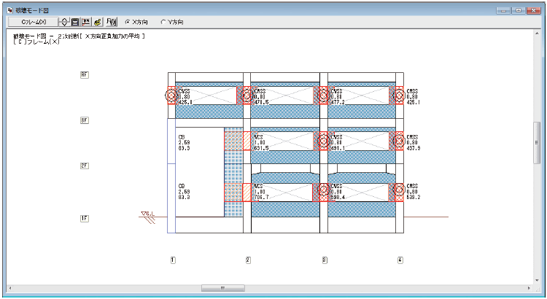Click the value 631.5 in the diagram

(x=261, y=148)
